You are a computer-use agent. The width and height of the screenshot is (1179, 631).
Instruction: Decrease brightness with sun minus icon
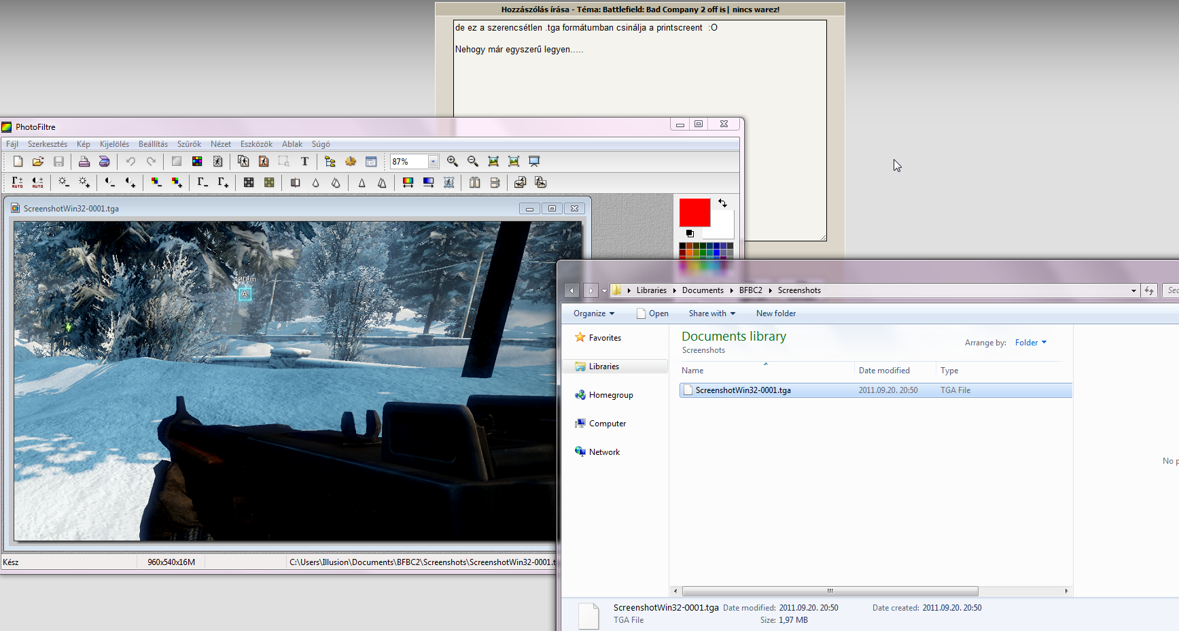point(63,182)
